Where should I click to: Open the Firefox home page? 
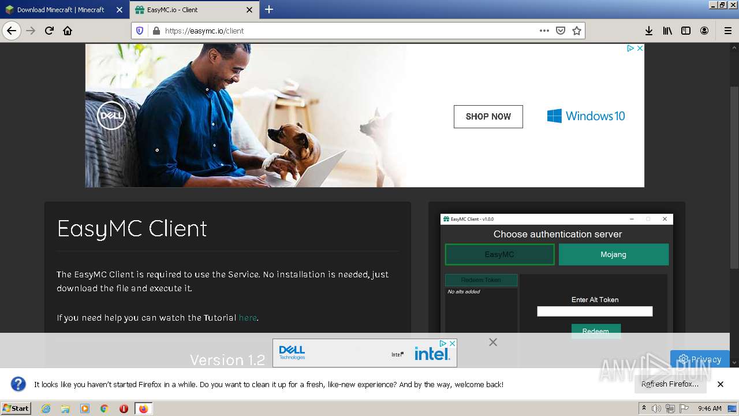tap(68, 31)
